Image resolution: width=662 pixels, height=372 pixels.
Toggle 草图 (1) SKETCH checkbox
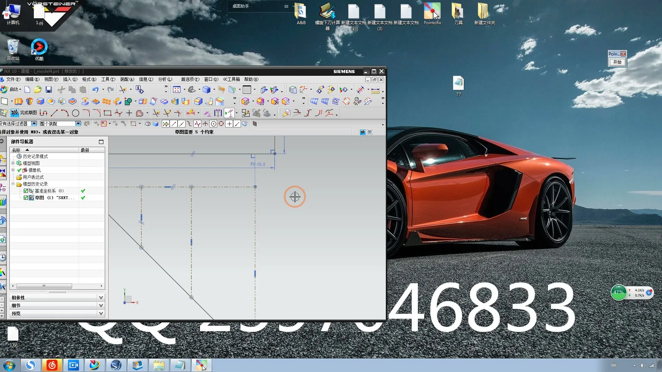tap(26, 198)
